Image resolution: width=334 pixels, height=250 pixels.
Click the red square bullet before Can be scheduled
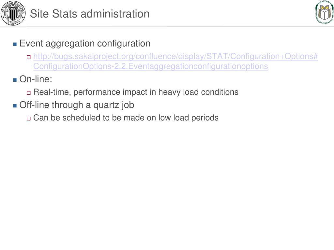click(x=29, y=118)
